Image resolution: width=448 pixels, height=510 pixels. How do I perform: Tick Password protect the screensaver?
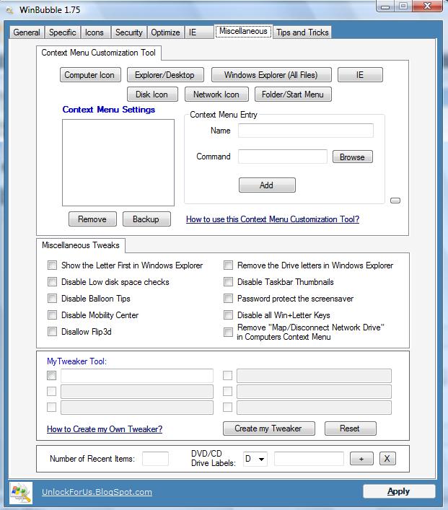coord(229,298)
